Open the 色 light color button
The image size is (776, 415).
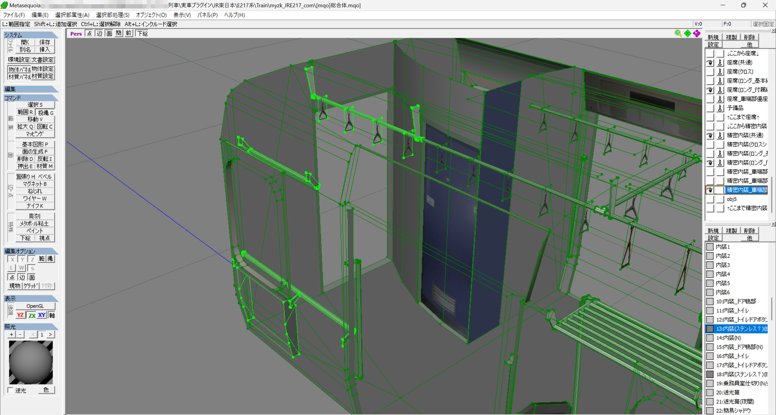click(46, 390)
